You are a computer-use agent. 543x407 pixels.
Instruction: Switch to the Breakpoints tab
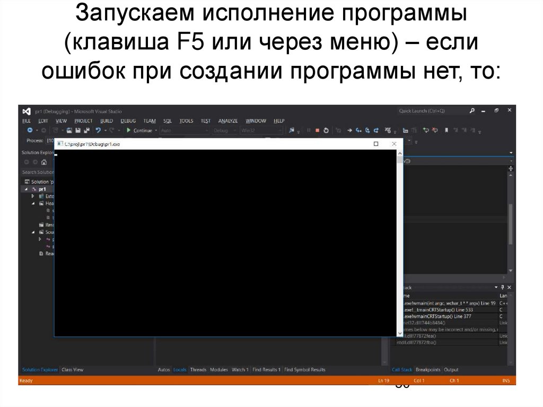(x=428, y=370)
